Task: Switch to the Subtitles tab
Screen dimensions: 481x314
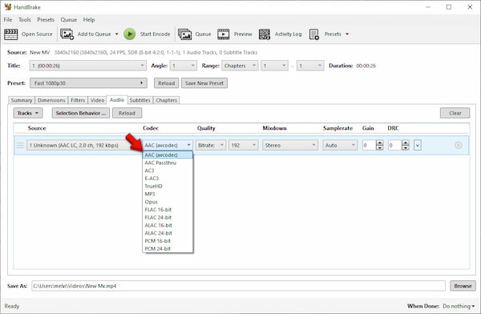Action: pyautogui.click(x=139, y=100)
